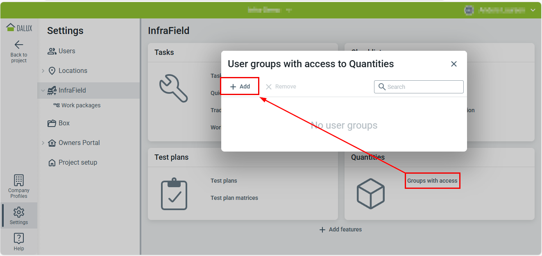Close the user groups dialog

(454, 64)
